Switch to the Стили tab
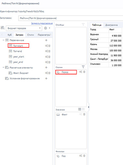123x165 pixels. pos(30,35)
